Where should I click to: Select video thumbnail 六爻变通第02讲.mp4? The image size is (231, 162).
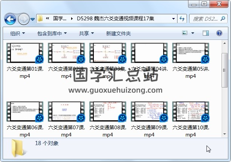[66, 53]
